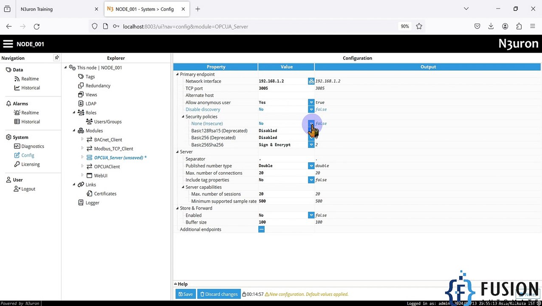Open Include tag properties dropdown

pos(311,180)
